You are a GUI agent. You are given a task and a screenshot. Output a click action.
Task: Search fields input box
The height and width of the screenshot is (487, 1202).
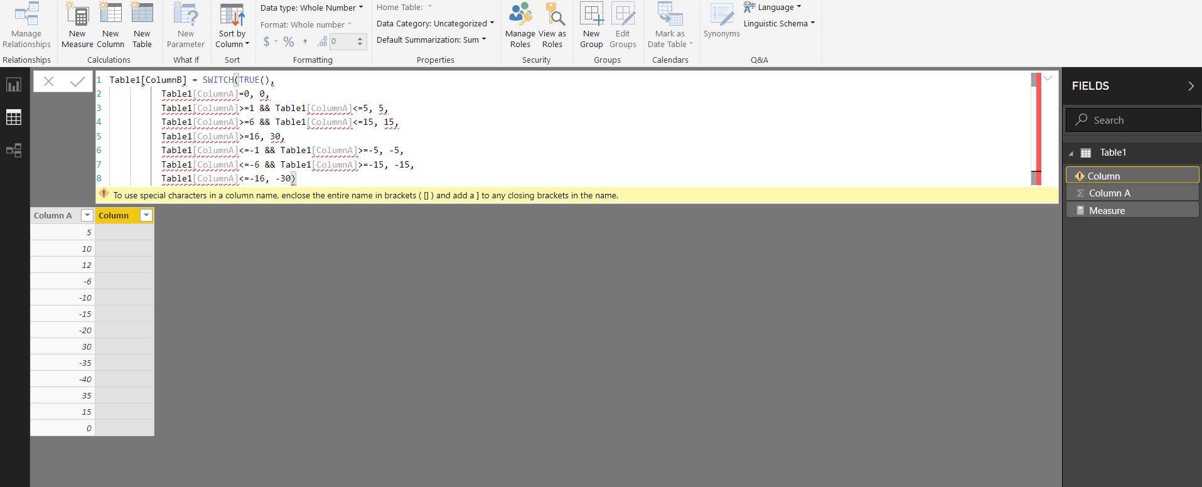tap(1133, 120)
